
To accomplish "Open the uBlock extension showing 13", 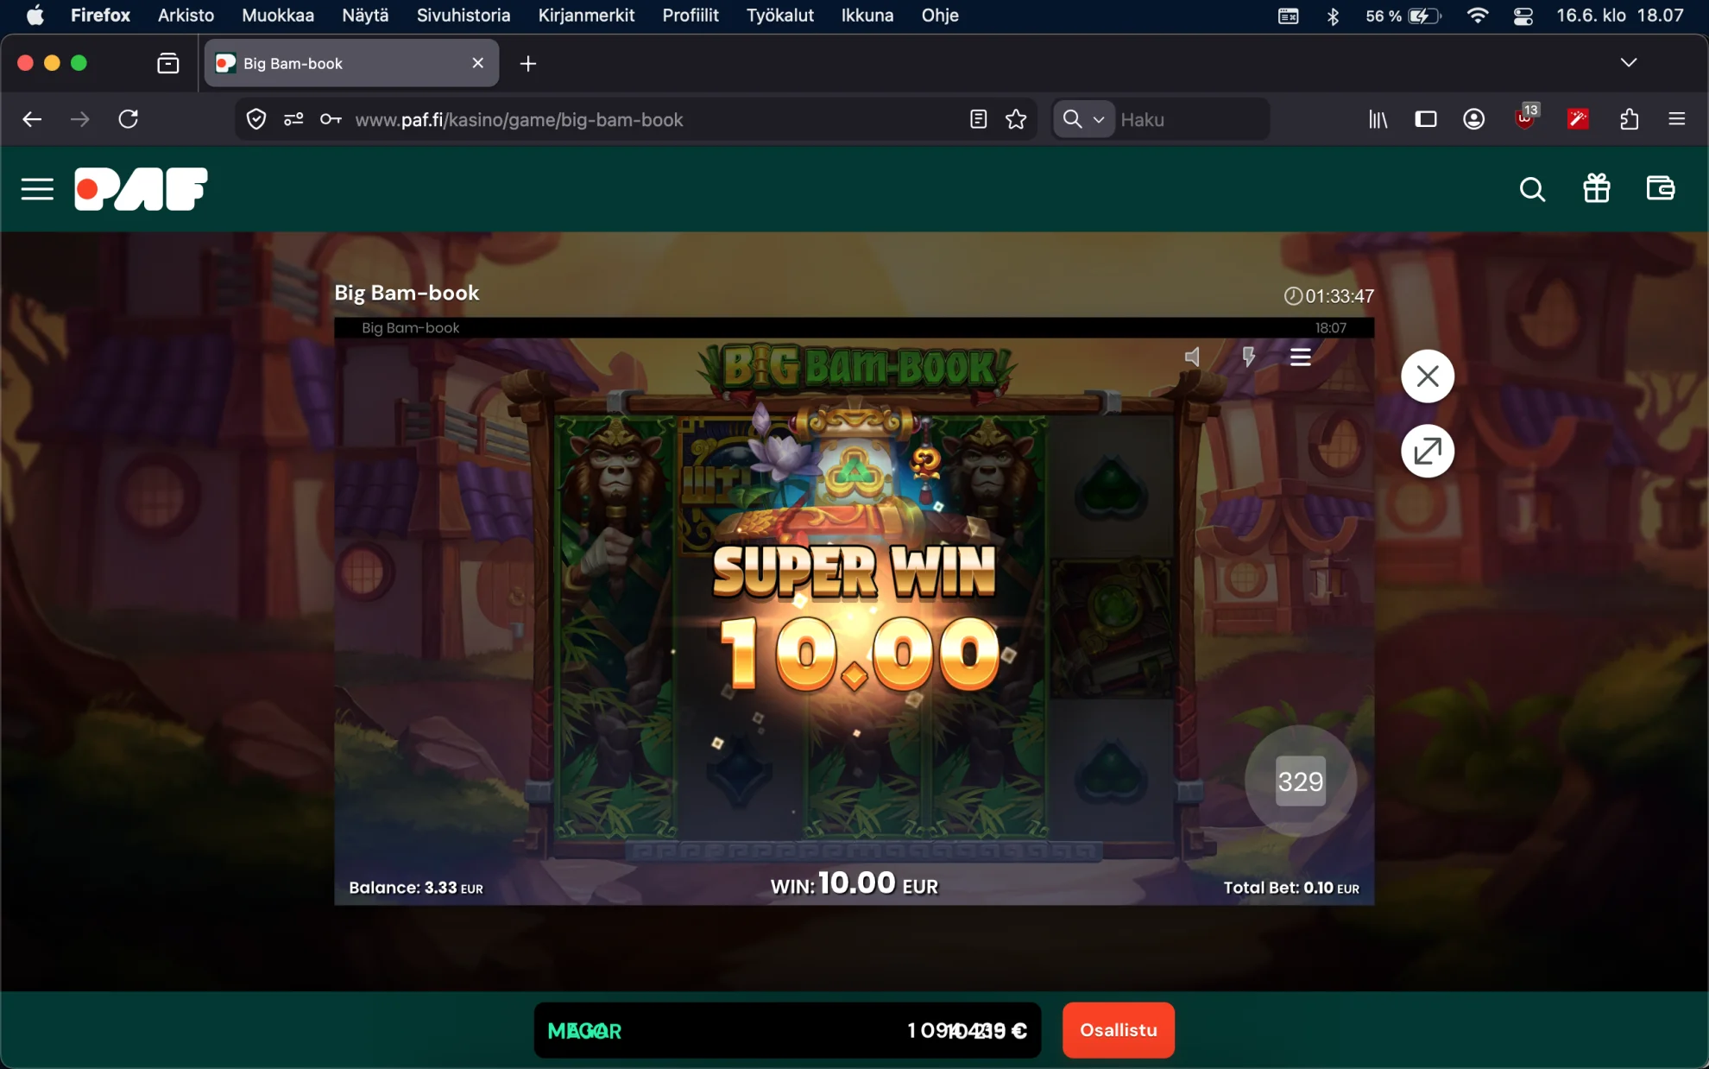I will click(x=1526, y=117).
